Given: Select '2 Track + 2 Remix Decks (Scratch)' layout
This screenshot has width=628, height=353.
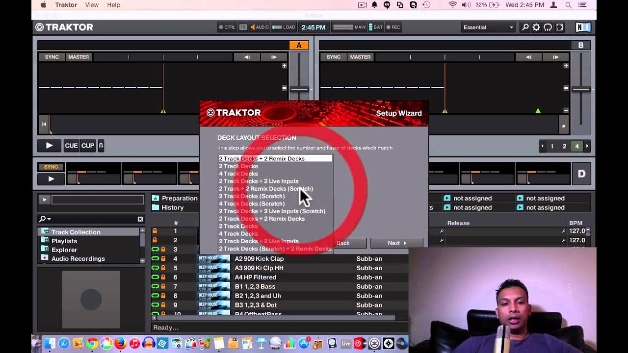Looking at the screenshot, I should click(266, 189).
